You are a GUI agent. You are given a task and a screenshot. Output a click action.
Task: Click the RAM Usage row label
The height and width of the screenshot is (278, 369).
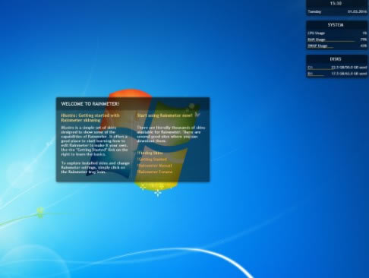click(317, 39)
